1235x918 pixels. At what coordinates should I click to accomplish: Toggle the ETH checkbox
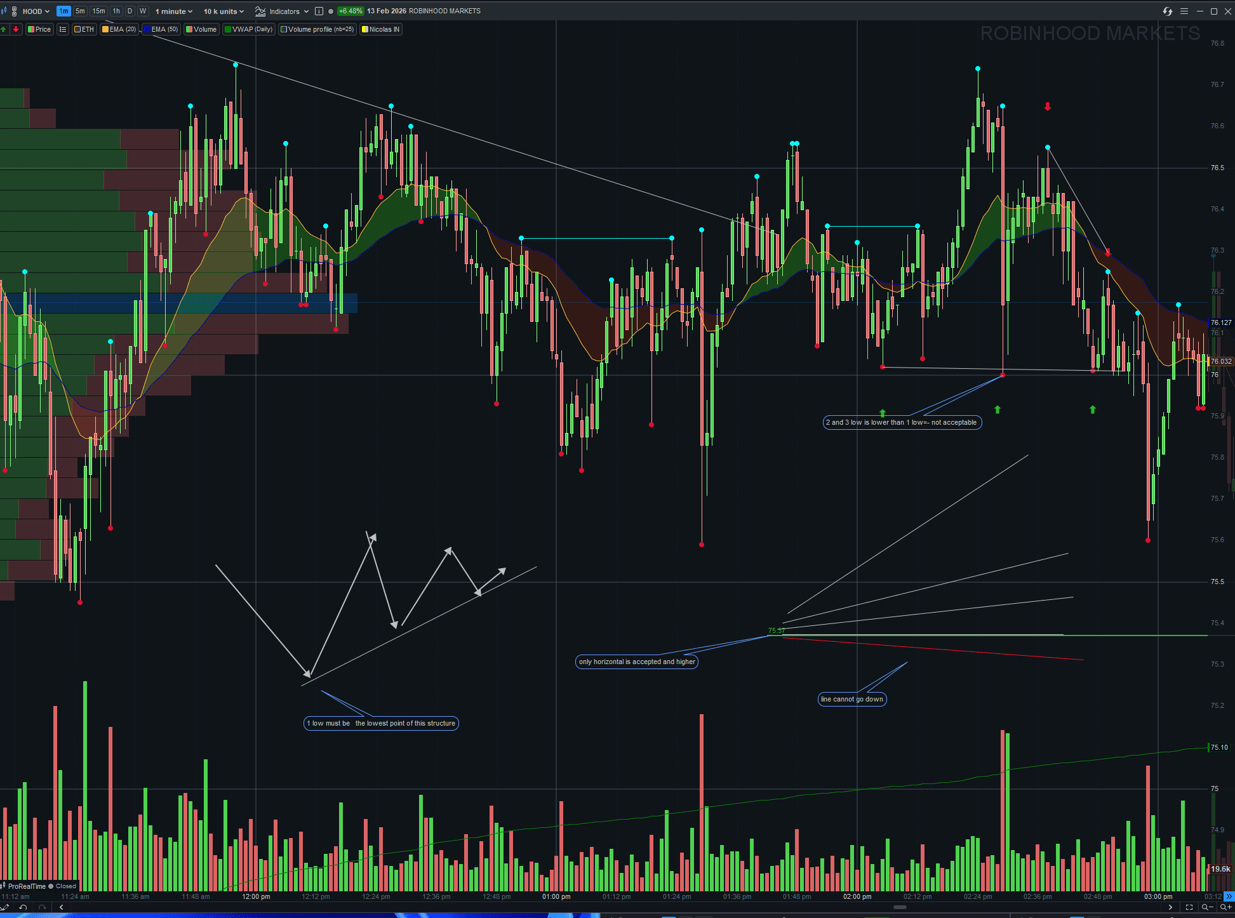pyautogui.click(x=77, y=29)
